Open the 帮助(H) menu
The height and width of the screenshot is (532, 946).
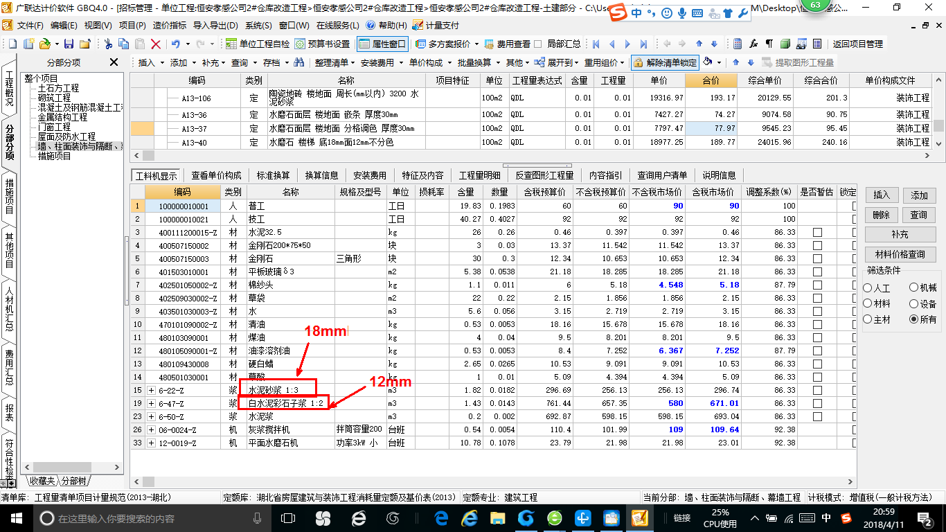(386, 25)
